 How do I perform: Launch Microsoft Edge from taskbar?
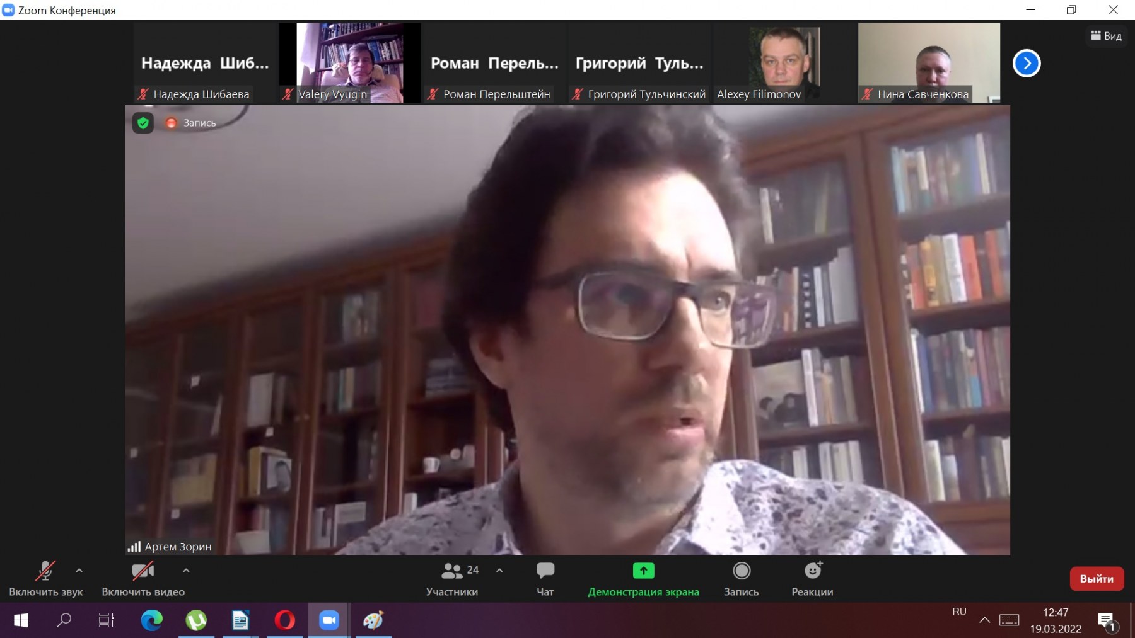(x=151, y=620)
